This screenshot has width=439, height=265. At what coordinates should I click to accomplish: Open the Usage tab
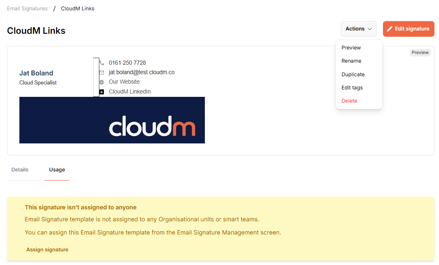tap(57, 169)
